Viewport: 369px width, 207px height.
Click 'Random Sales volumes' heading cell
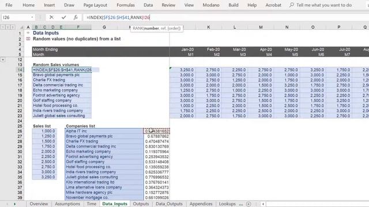[x=56, y=64]
